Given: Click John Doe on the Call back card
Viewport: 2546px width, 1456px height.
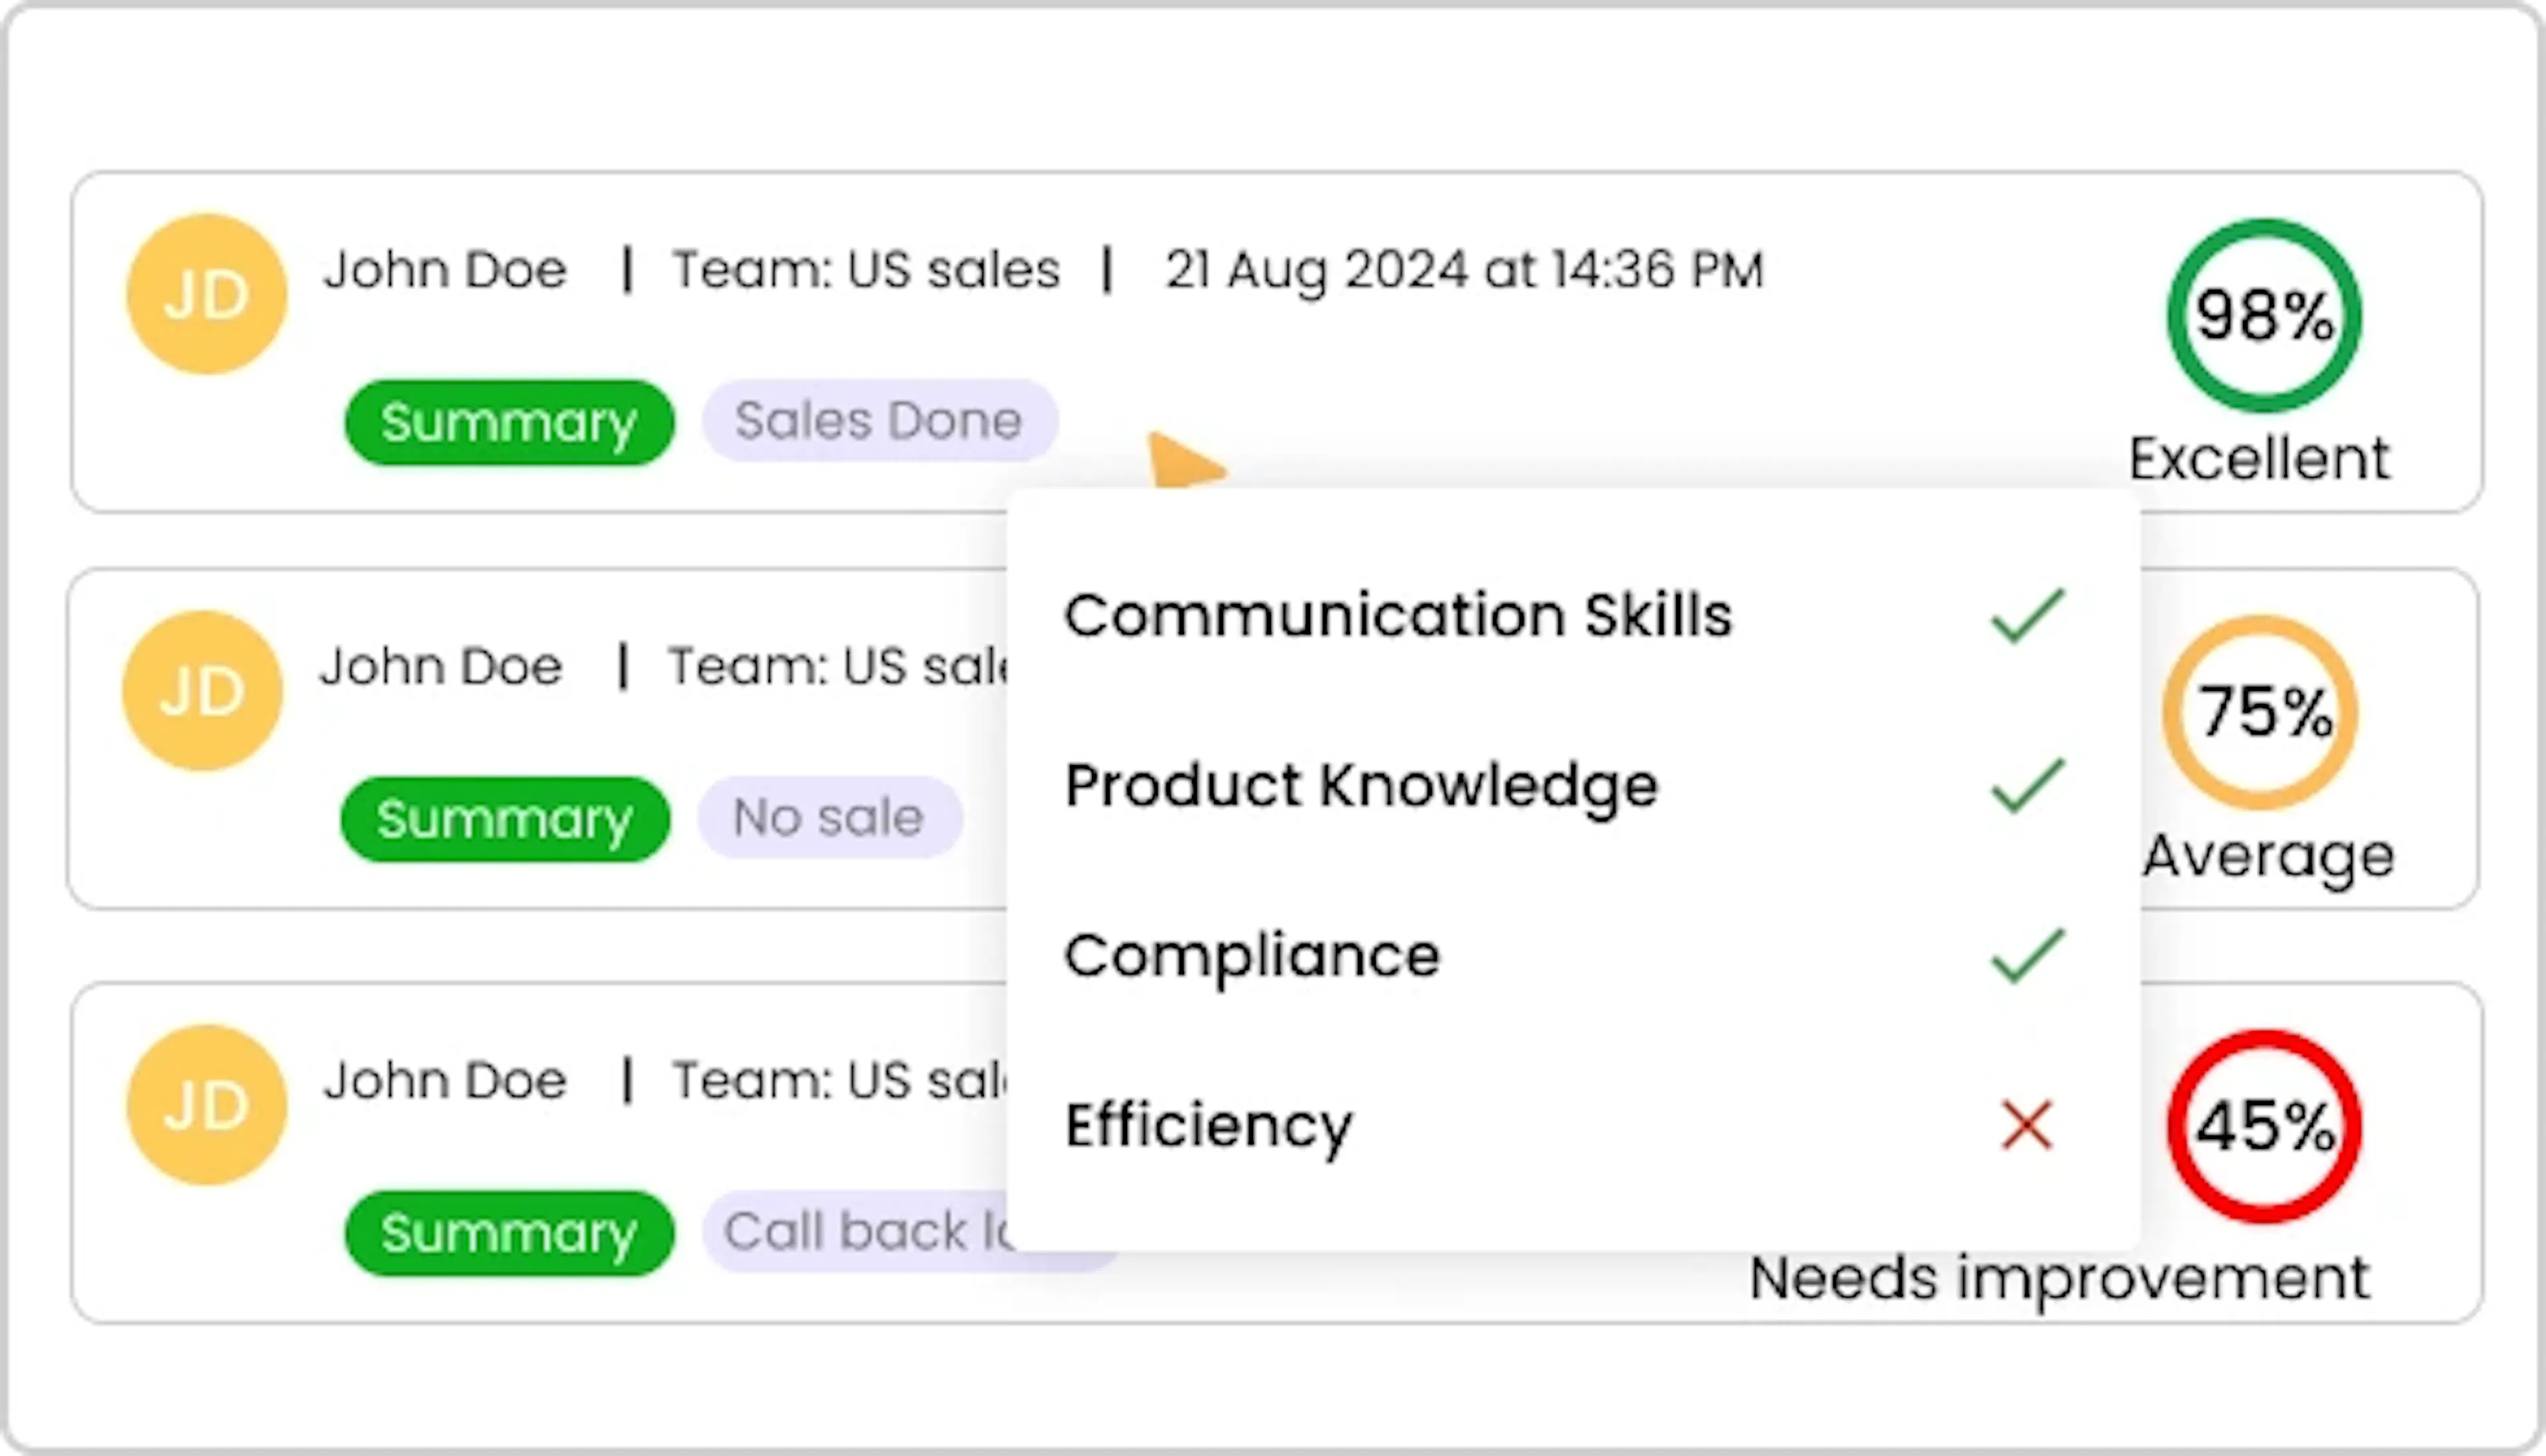Looking at the screenshot, I should click(x=445, y=1080).
